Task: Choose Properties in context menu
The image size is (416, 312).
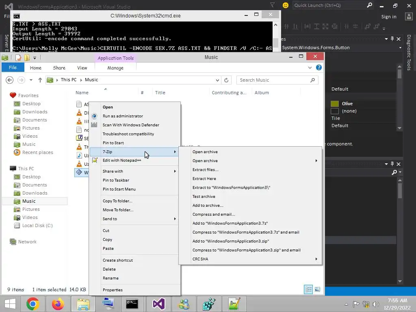Action: [113, 290]
